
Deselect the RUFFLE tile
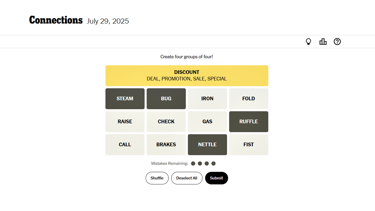click(x=248, y=122)
